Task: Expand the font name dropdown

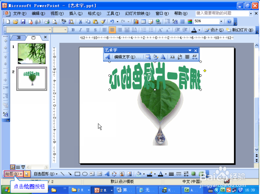Action: [50, 30]
